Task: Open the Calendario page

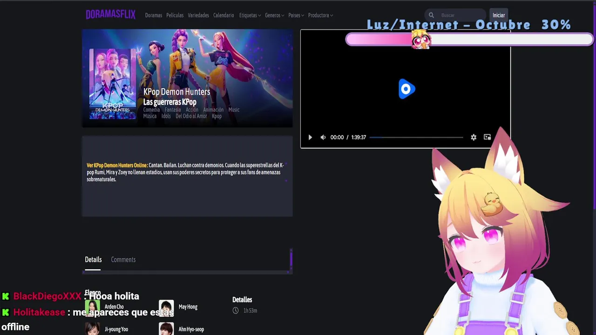Action: click(x=223, y=15)
